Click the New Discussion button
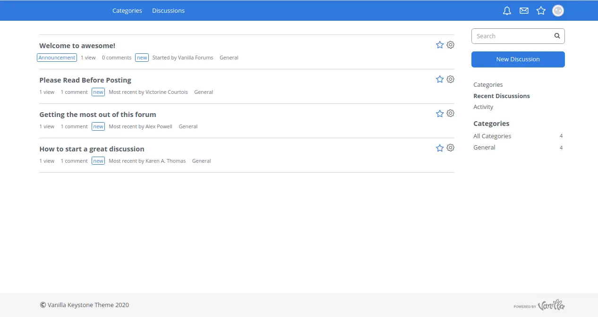The height and width of the screenshot is (317, 598). (518, 59)
